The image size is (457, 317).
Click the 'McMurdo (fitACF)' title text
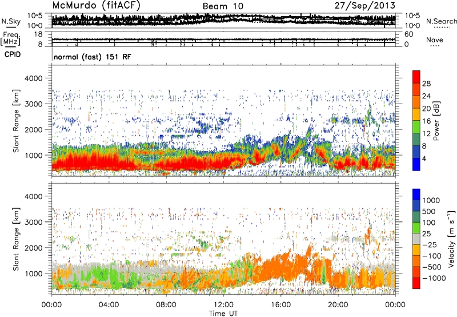pos(97,5)
